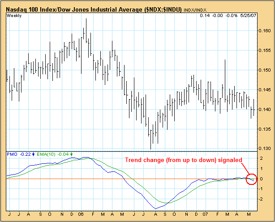This screenshot has width=275, height=222.
Task: Select the 06 year marker on time axis
Action: (83, 215)
